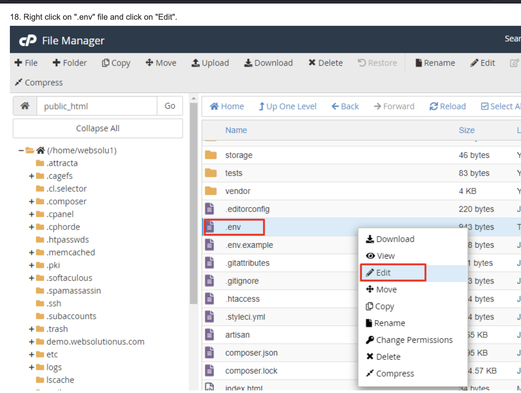Collapse the /home/websolu1 root node

click(21, 150)
